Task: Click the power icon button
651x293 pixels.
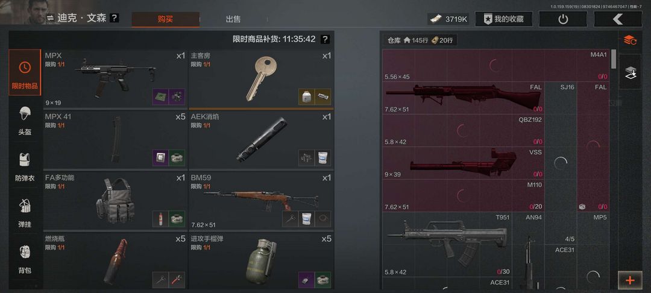Action: 563,19
